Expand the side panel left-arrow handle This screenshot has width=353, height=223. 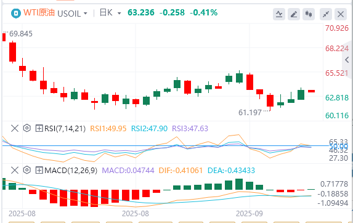347,60
